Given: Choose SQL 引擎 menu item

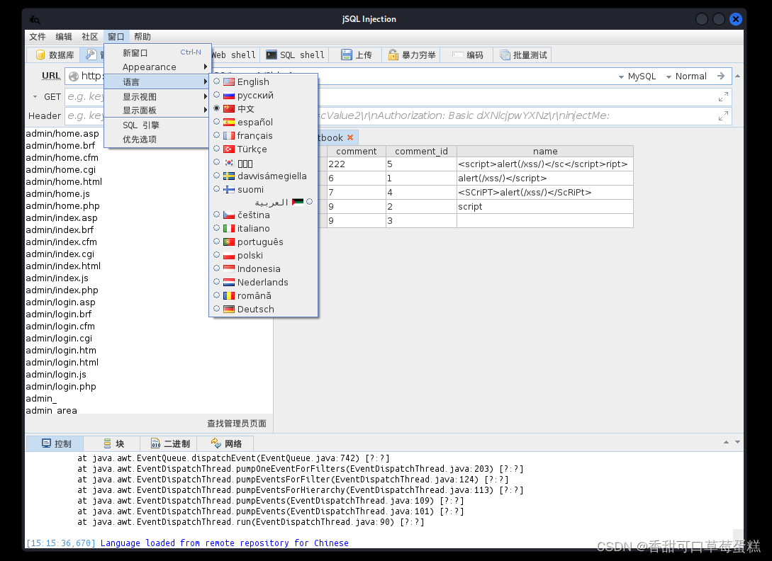Looking at the screenshot, I should click(x=157, y=125).
